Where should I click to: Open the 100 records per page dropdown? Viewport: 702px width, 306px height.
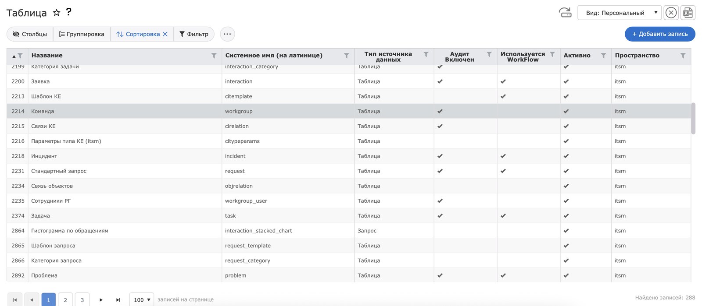[x=142, y=299]
